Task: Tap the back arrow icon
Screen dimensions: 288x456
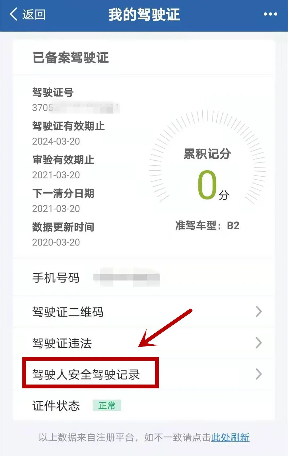Action: click(x=14, y=14)
